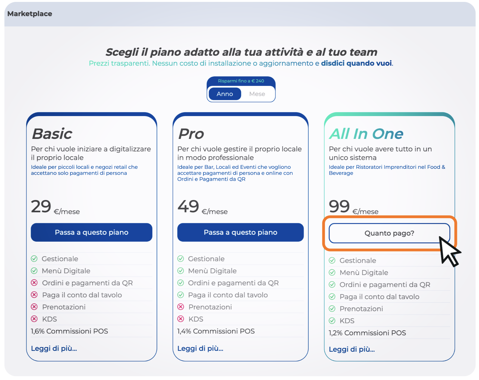Switch billing to Anno

pyautogui.click(x=225, y=94)
